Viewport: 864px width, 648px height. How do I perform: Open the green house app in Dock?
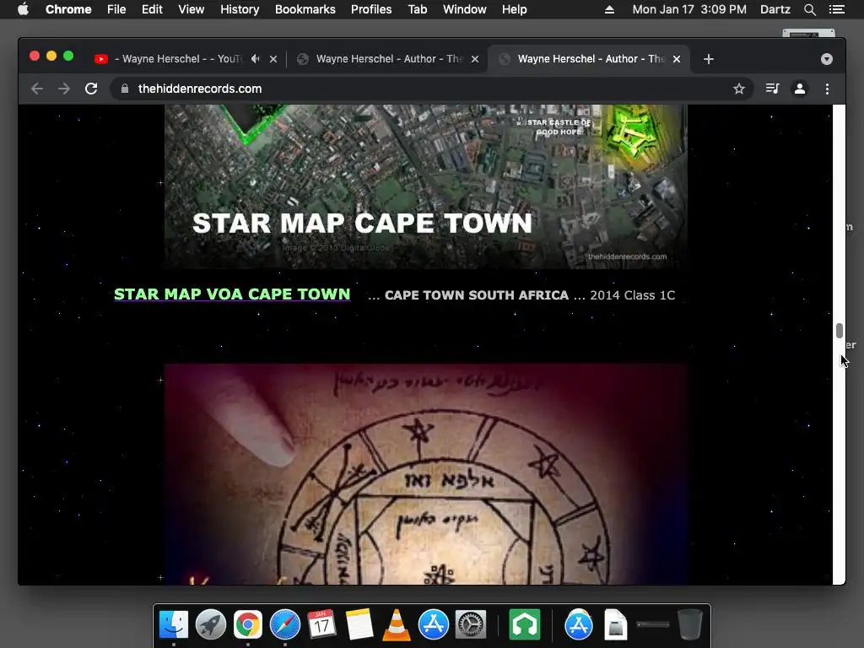(x=525, y=624)
